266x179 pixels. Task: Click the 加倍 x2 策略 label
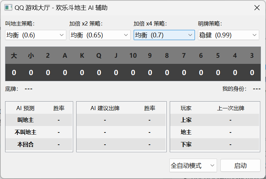pyautogui.click(x=86, y=24)
